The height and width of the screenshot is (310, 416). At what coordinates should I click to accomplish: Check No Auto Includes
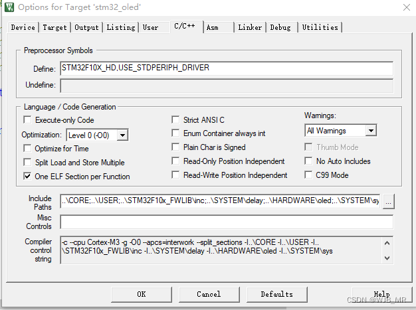pyautogui.click(x=308, y=161)
